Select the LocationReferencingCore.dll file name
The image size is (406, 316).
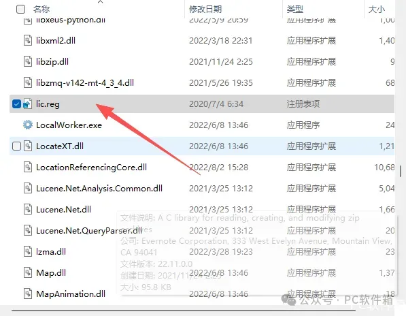click(91, 168)
